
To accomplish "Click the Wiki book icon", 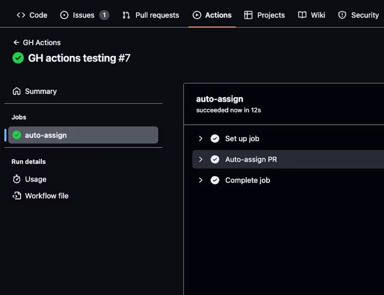I will 302,15.
